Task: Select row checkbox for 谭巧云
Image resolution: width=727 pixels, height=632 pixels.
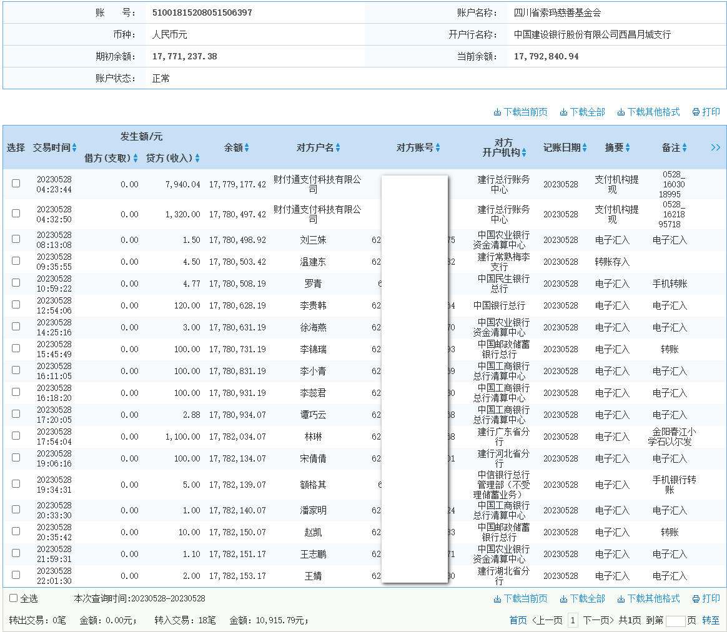Action: tap(16, 413)
